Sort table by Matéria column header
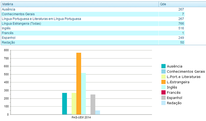This screenshot has height=121, width=206. [x=79, y=5]
